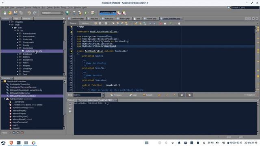Click the Find text input field

click(87, 95)
